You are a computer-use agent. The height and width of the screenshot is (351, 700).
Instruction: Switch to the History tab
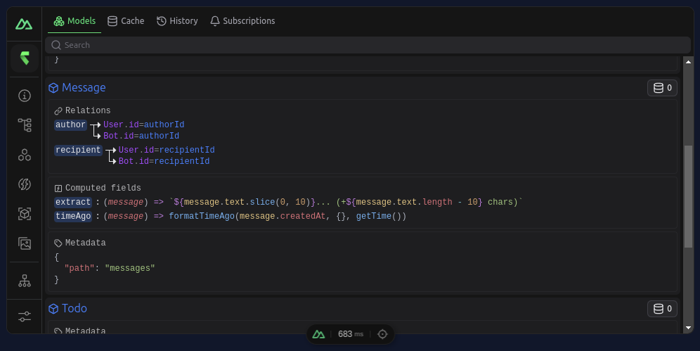point(177,21)
